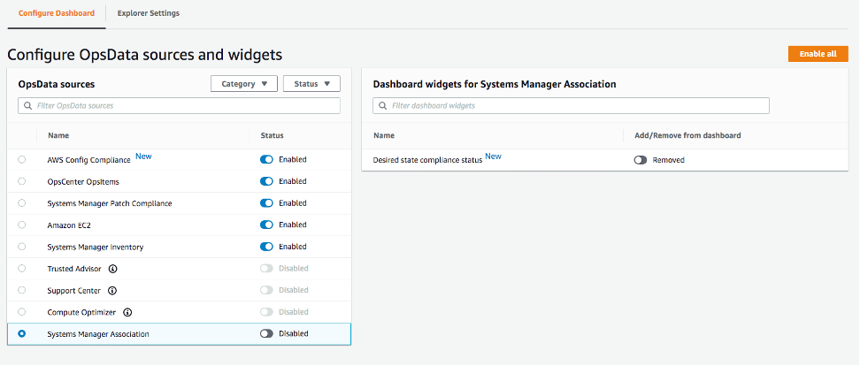Toggle OpsCenter OpsItems status switch
The height and width of the screenshot is (366, 860).
point(266,181)
